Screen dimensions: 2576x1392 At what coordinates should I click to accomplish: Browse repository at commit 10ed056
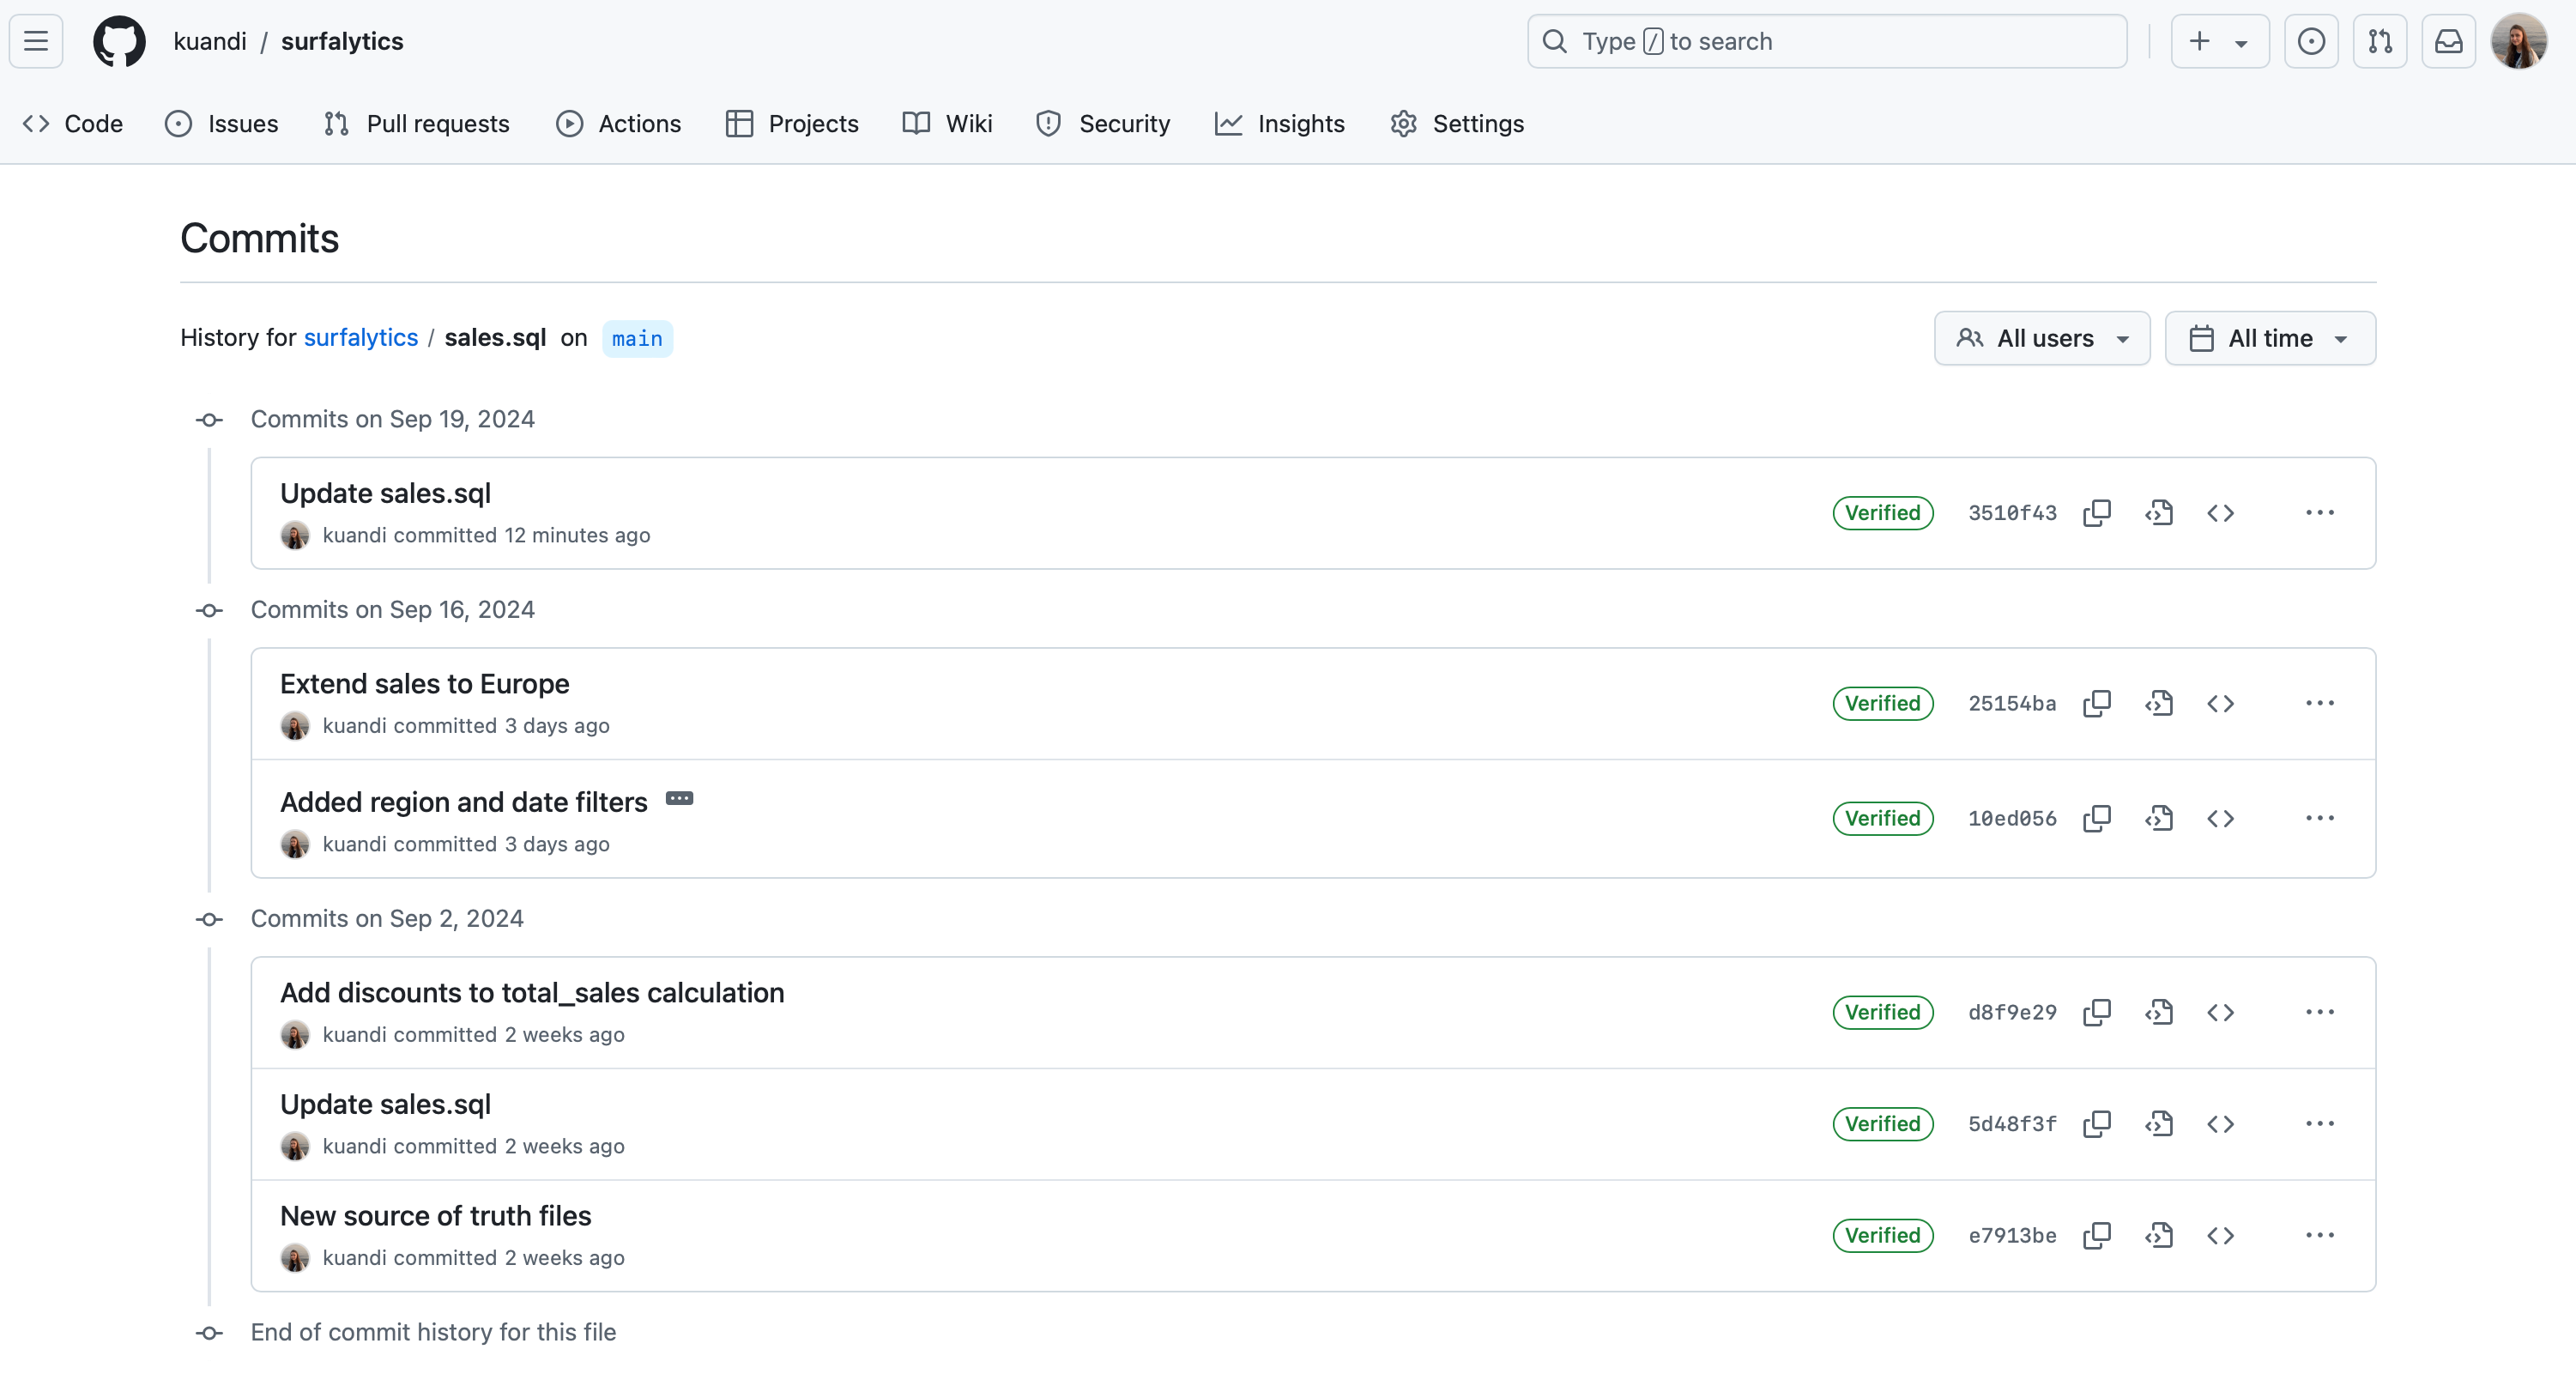click(2221, 819)
